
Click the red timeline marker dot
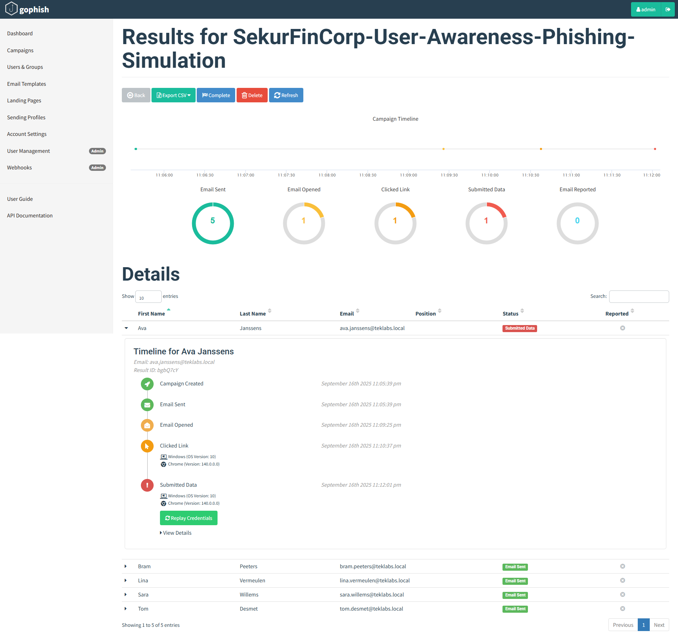[x=655, y=149]
